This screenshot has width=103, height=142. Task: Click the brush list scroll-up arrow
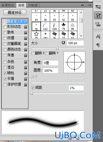click(x=81, y=13)
